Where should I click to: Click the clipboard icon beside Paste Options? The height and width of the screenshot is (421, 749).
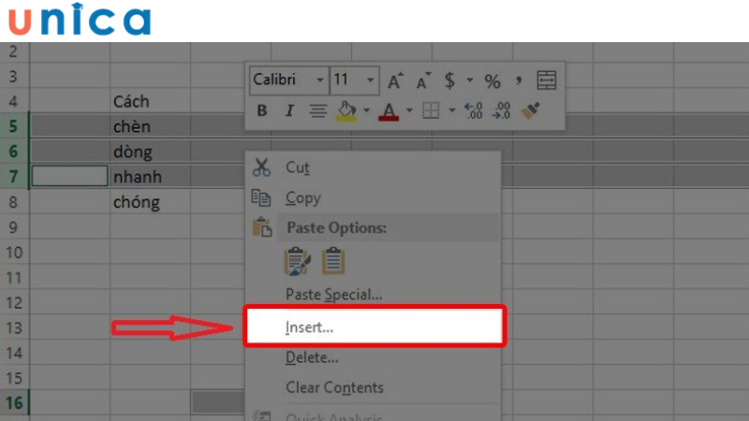(262, 227)
